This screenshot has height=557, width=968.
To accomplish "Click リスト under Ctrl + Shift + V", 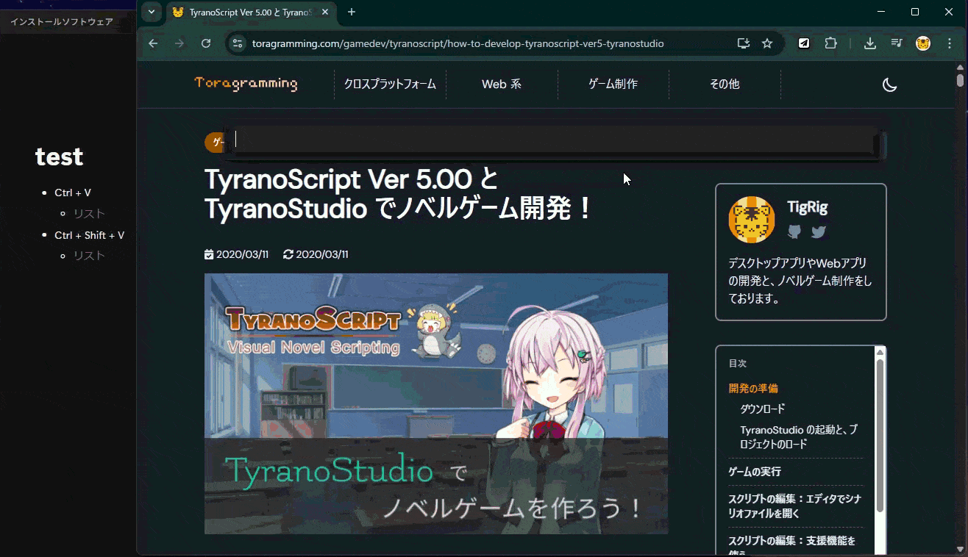I will [89, 256].
